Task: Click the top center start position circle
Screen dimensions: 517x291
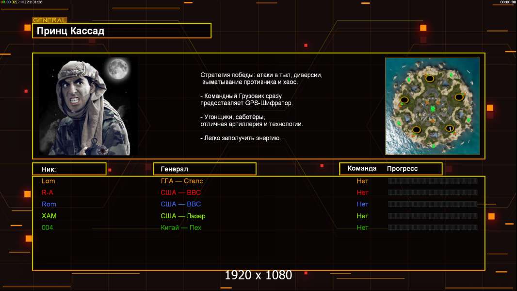Action: pos(430,79)
